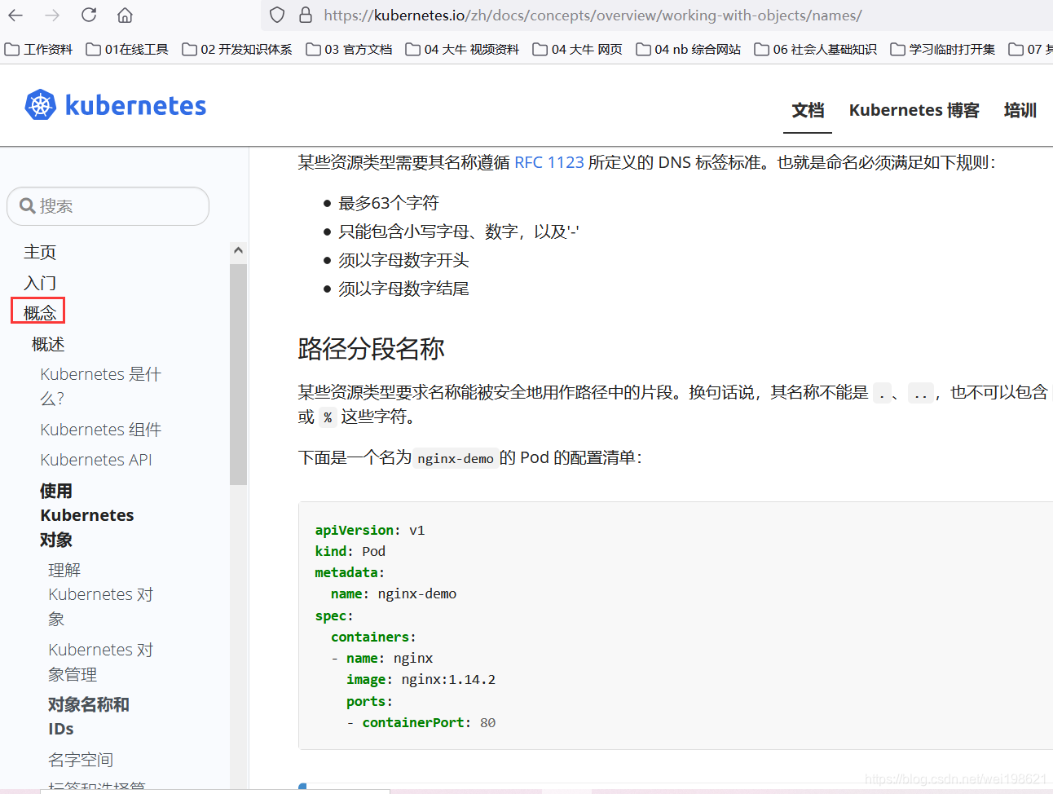Image resolution: width=1053 pixels, height=794 pixels.
Task: Click the sidebar scrollbar thumb
Action: coord(238,374)
